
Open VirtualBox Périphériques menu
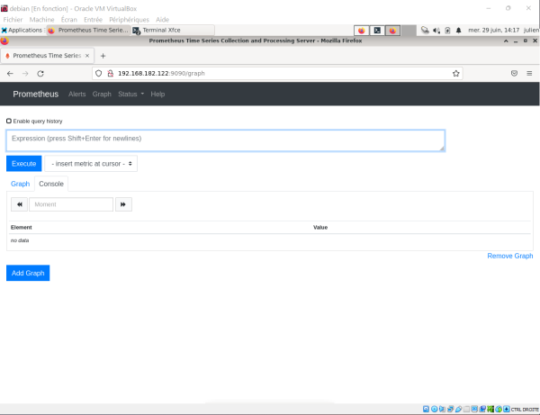click(129, 20)
